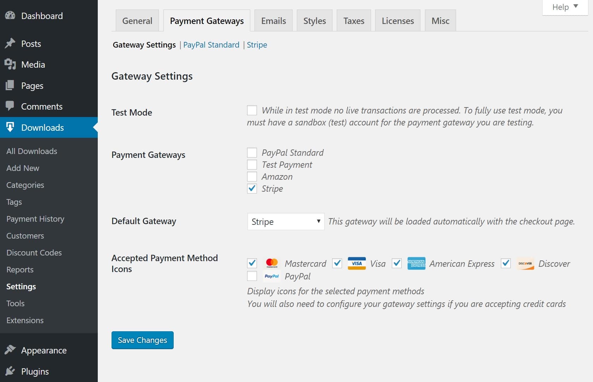The image size is (593, 382).
Task: Click the Dashboard icon in the sidebar
Action: [10, 15]
